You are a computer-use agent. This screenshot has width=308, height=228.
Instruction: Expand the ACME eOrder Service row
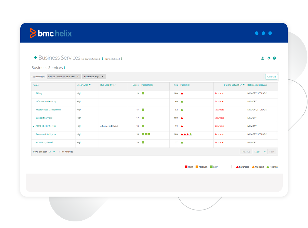(x=33, y=126)
